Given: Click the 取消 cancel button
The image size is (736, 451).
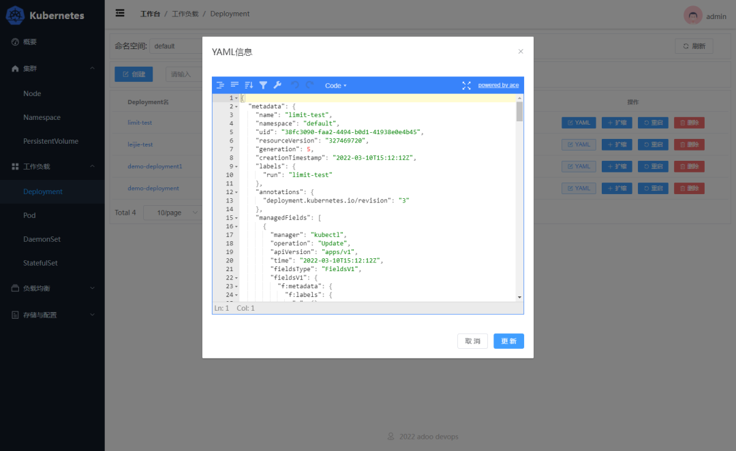Looking at the screenshot, I should [x=472, y=341].
